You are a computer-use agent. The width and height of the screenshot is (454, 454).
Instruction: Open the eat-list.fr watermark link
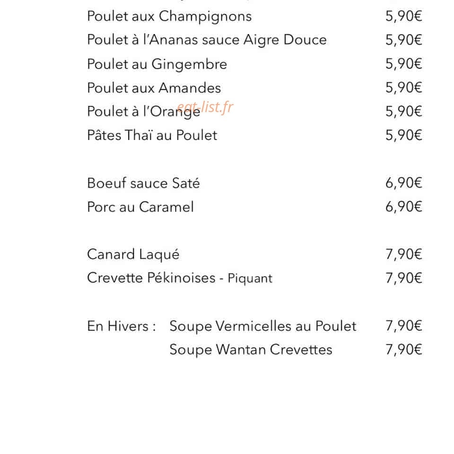[205, 107]
